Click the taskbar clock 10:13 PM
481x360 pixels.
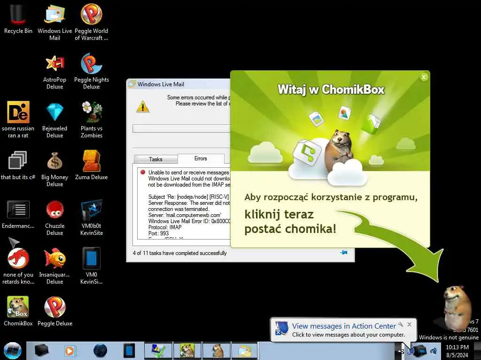pos(457,351)
